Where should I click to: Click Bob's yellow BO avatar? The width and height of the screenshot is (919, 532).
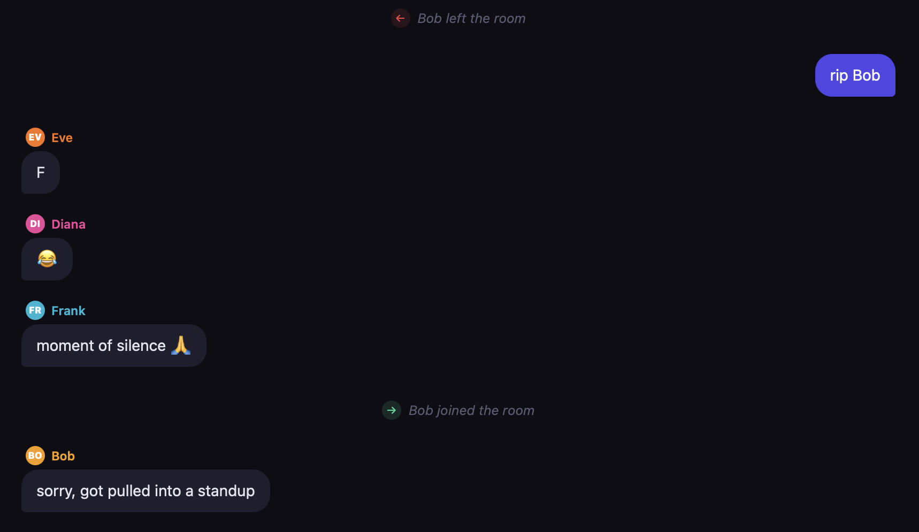click(35, 456)
